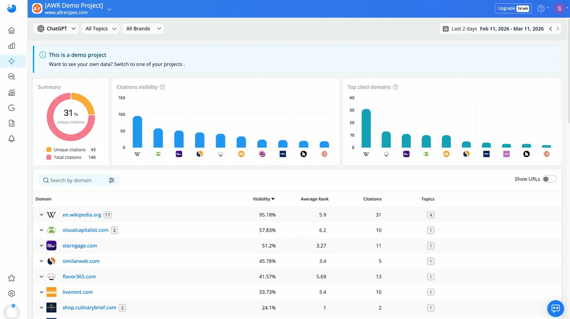
Task: Open the market chart sidebar icon
Action: (x=11, y=93)
